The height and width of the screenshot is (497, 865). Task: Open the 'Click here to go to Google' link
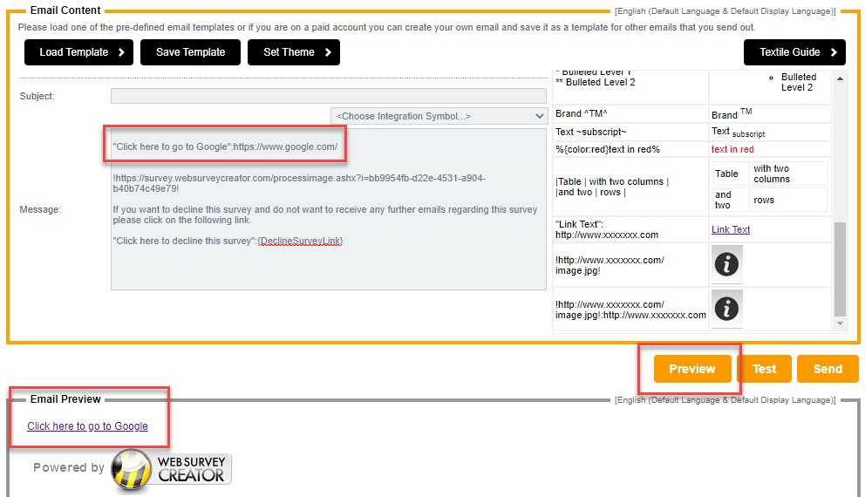coord(87,426)
